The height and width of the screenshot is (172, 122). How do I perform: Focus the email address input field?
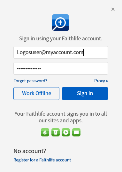[x=61, y=52]
